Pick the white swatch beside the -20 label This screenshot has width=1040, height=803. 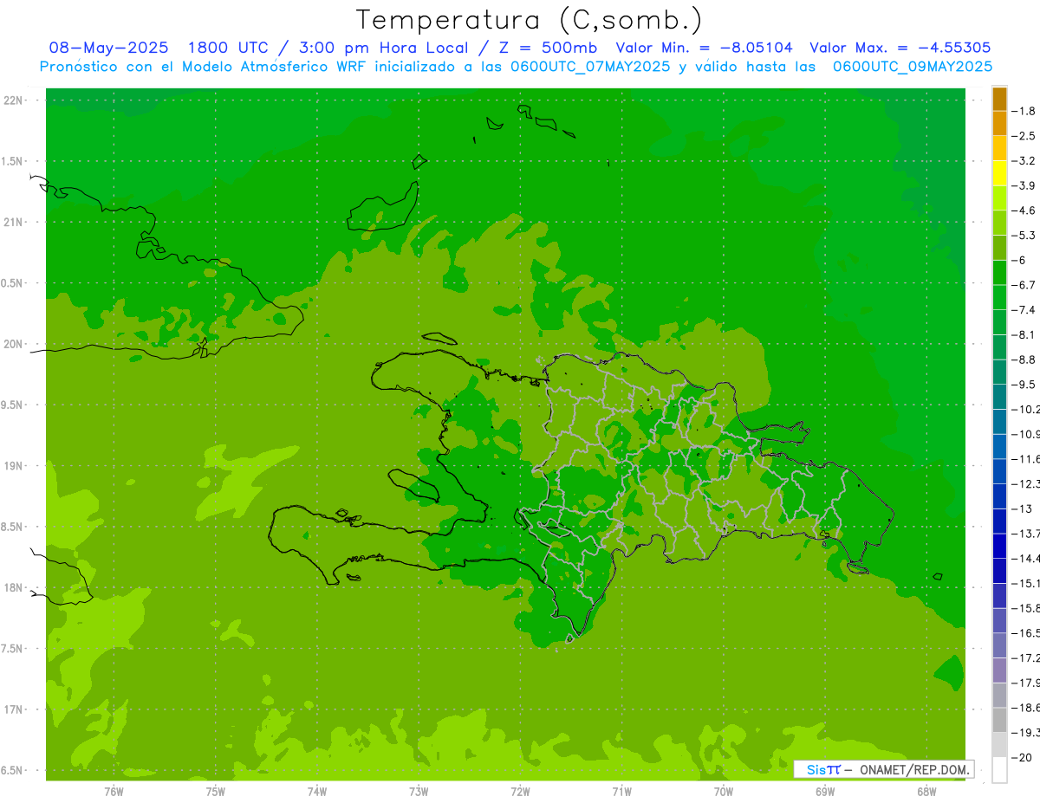click(999, 770)
